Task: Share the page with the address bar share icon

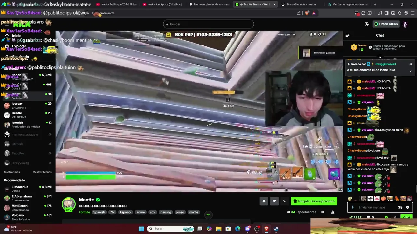Action: tap(299, 13)
